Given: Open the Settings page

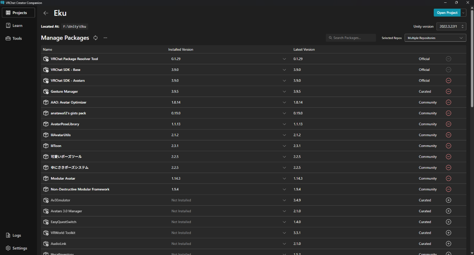Looking at the screenshot, I should click(x=18, y=248).
